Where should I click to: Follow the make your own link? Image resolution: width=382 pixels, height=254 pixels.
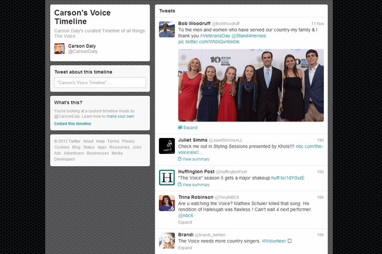coord(120,116)
